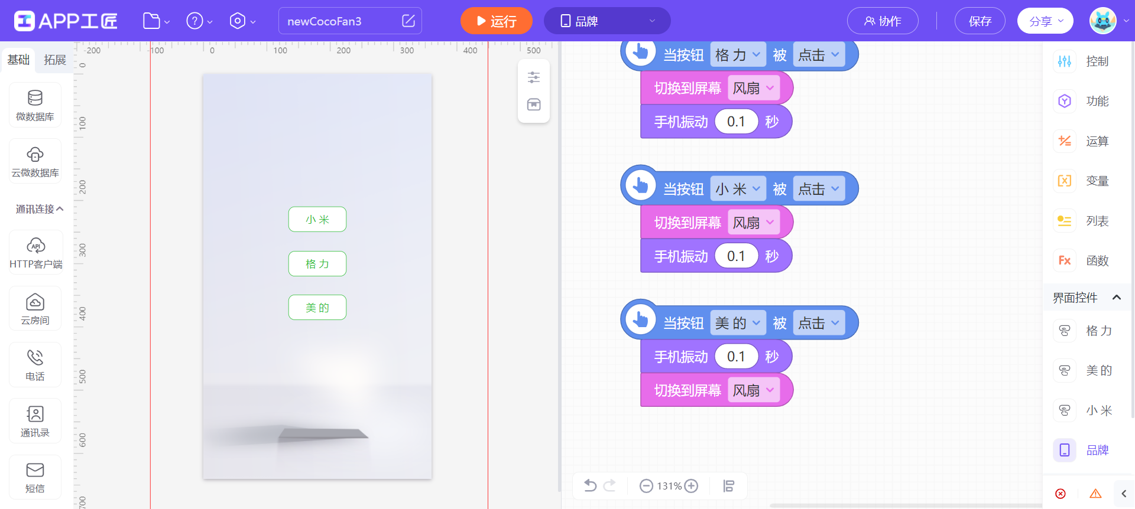Open 点击 event dropdown in 美的 block
Screen dimensions: 1135x509
click(819, 323)
